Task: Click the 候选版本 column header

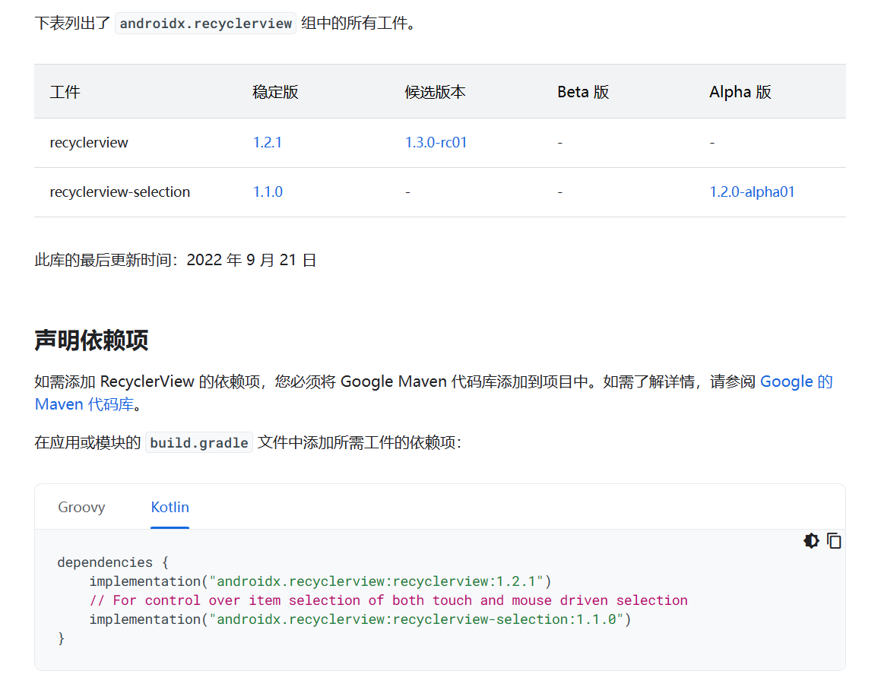Action: point(436,91)
